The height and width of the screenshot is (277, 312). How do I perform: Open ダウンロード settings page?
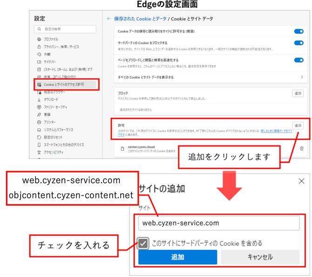click(x=51, y=99)
